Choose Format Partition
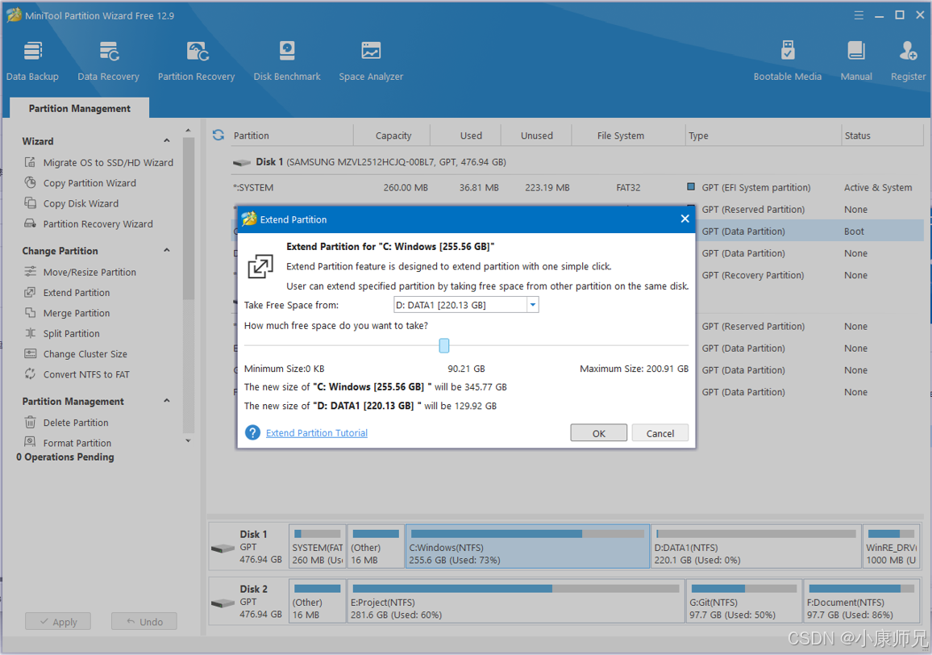932x655 pixels. (x=68, y=443)
